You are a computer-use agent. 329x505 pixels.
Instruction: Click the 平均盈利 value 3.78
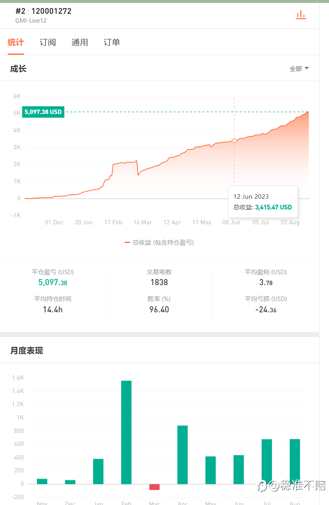pyautogui.click(x=266, y=282)
